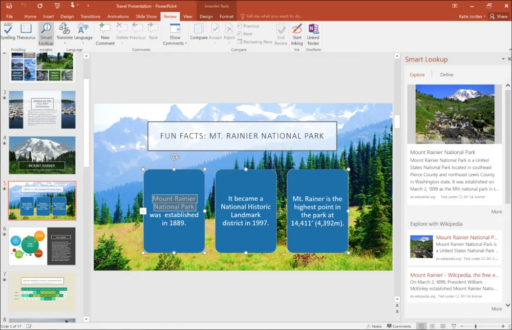Start Inking on the slide
The height and width of the screenshot is (330, 512).
coord(297,32)
